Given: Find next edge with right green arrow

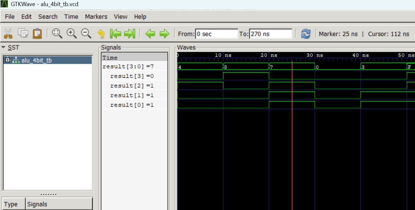Looking at the screenshot, I should (164, 33).
